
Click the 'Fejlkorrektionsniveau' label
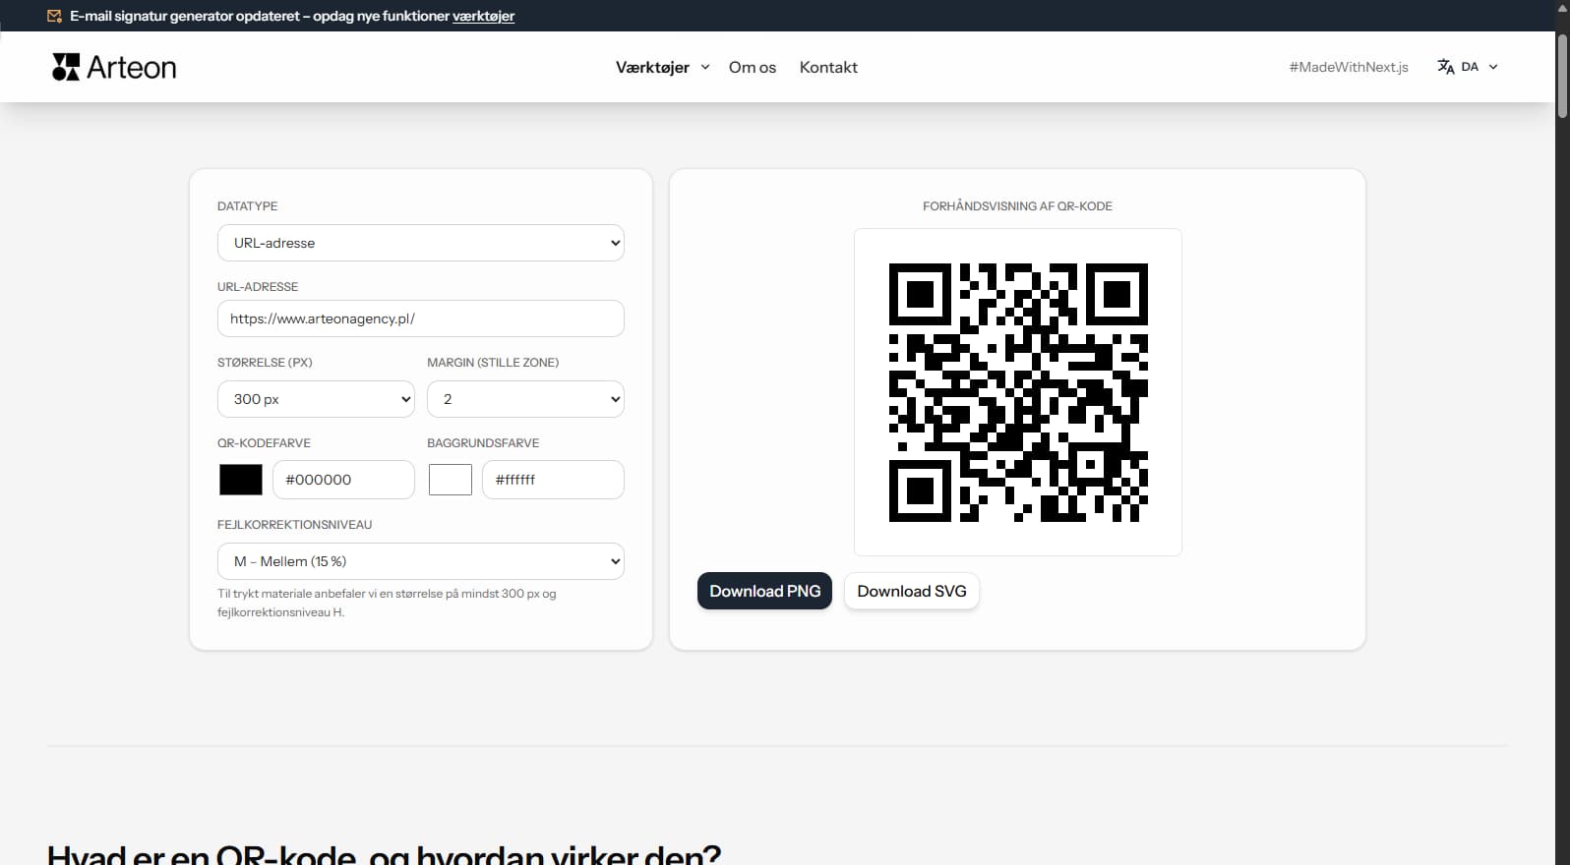[x=294, y=525]
